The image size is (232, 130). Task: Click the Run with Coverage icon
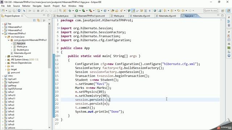[83, 10]
